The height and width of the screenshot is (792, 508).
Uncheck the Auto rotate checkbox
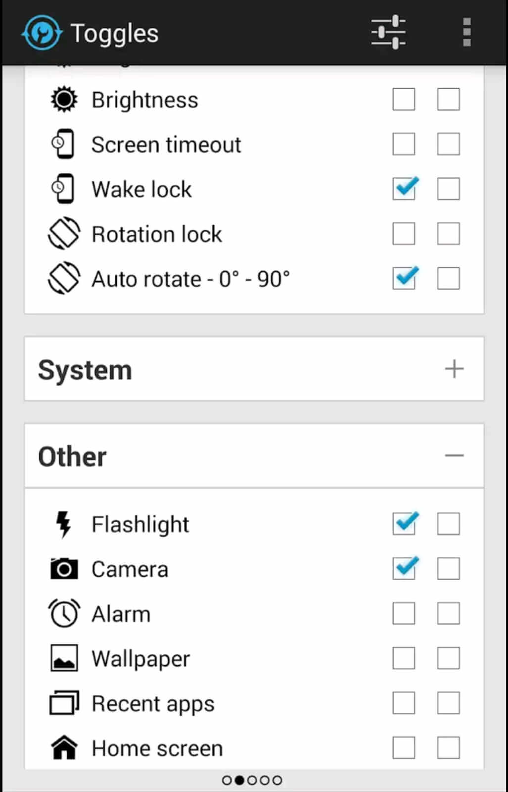coord(404,278)
